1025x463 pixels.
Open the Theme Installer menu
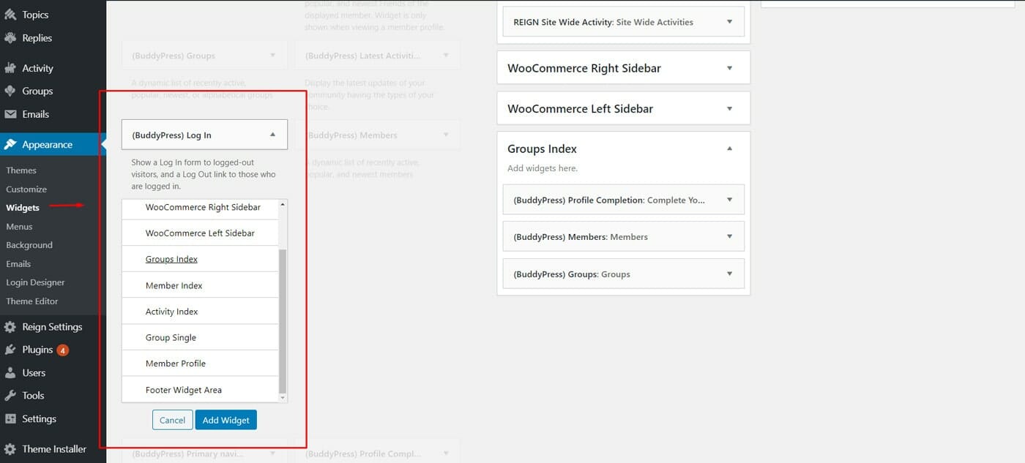(x=53, y=449)
